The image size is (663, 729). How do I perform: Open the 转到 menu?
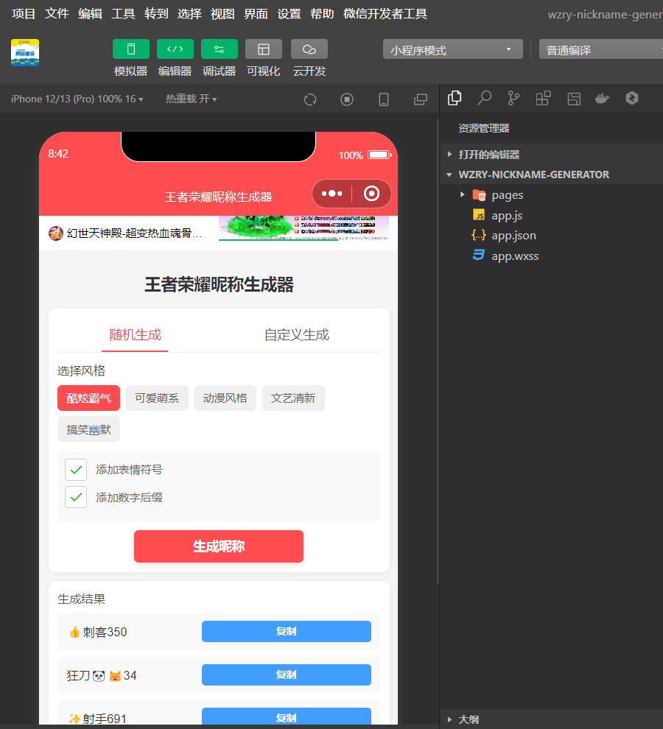[x=156, y=14]
